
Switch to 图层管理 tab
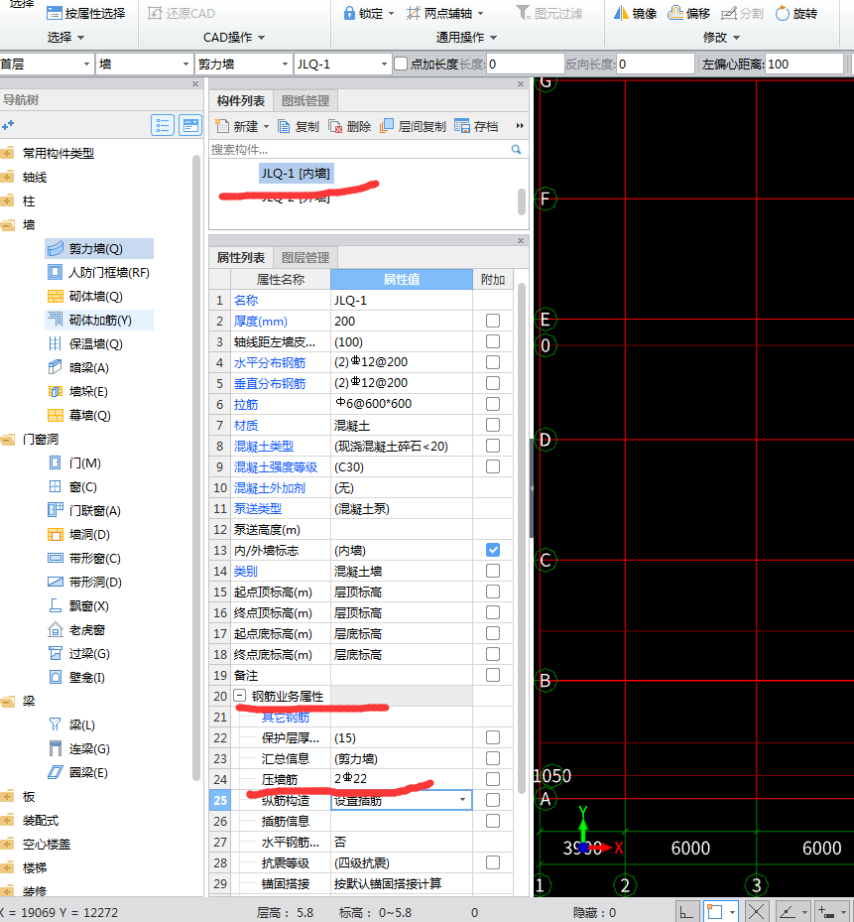tap(305, 258)
